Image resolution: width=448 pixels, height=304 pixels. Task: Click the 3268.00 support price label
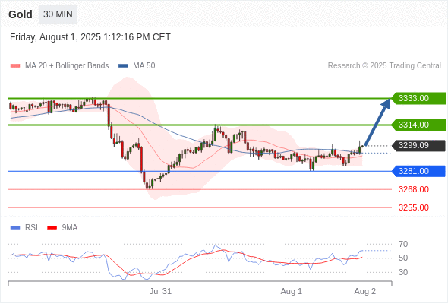[x=414, y=189]
